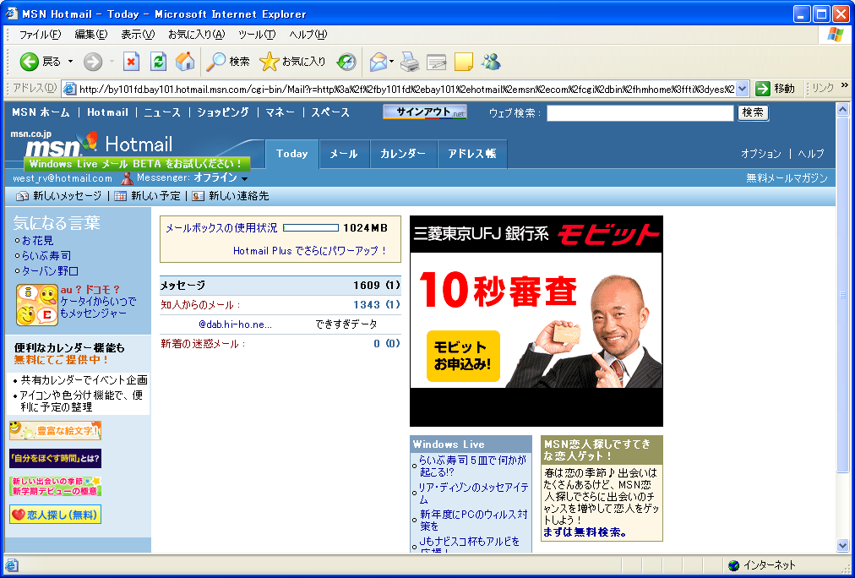This screenshot has width=855, height=578.
Task: Click the 新しい予定 calendar icon
Action: [120, 196]
